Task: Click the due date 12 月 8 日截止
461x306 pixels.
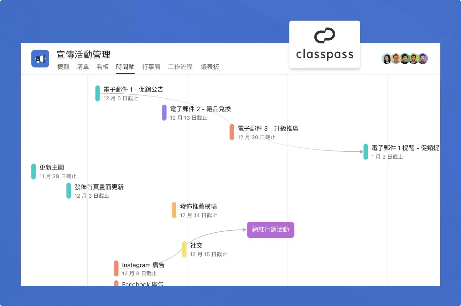Action: pyautogui.click(x=139, y=274)
